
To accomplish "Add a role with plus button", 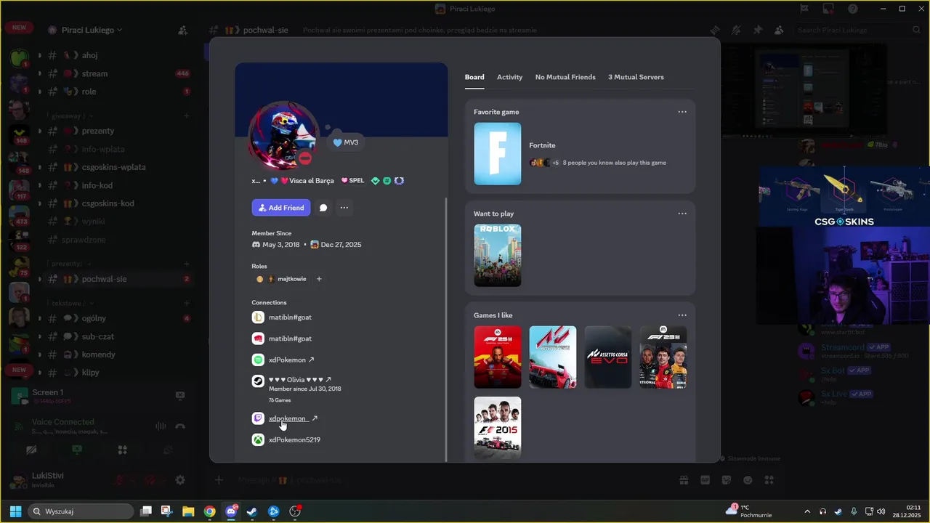I will click(x=319, y=279).
